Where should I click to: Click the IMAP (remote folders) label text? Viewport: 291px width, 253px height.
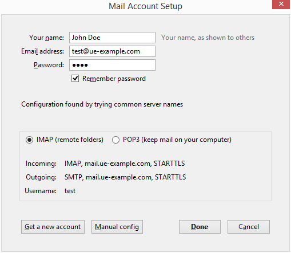(70, 140)
